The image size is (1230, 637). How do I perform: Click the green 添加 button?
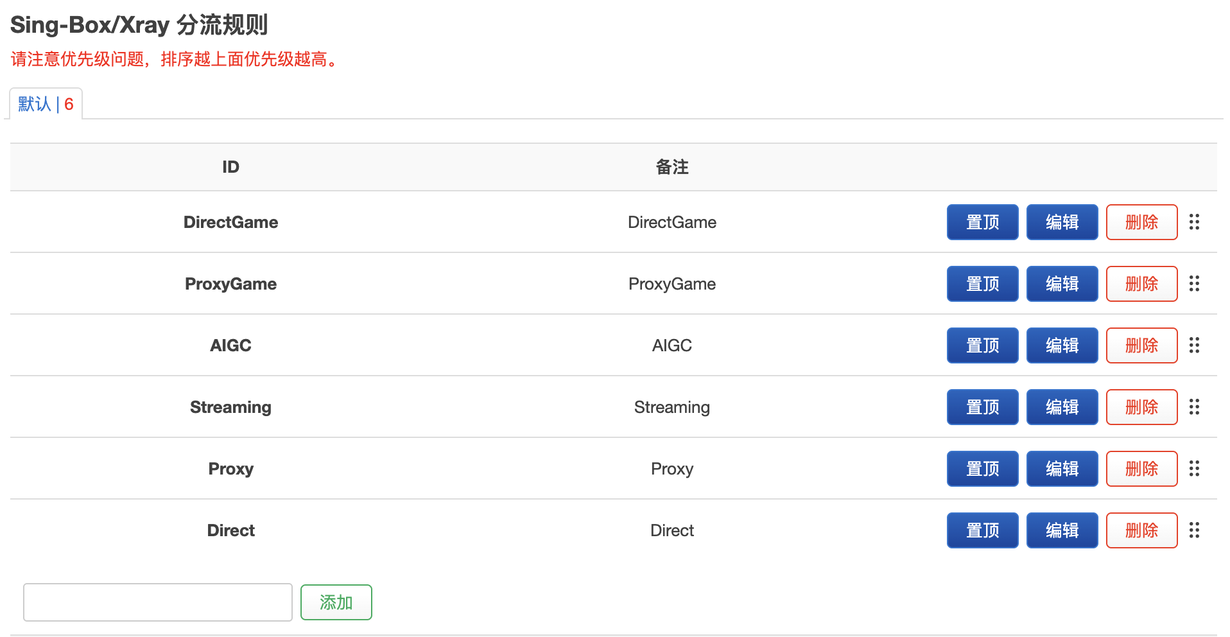point(336,602)
